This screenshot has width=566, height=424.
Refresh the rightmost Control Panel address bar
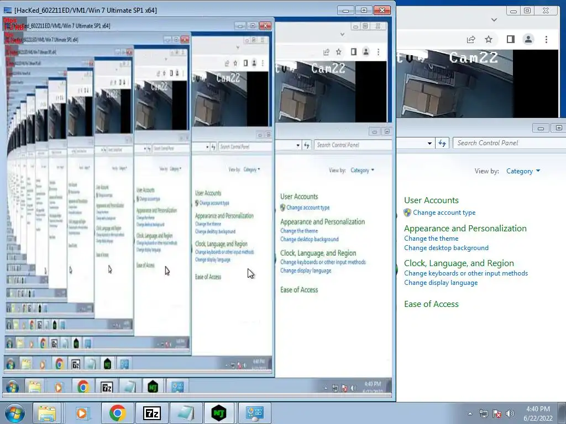pyautogui.click(x=442, y=143)
